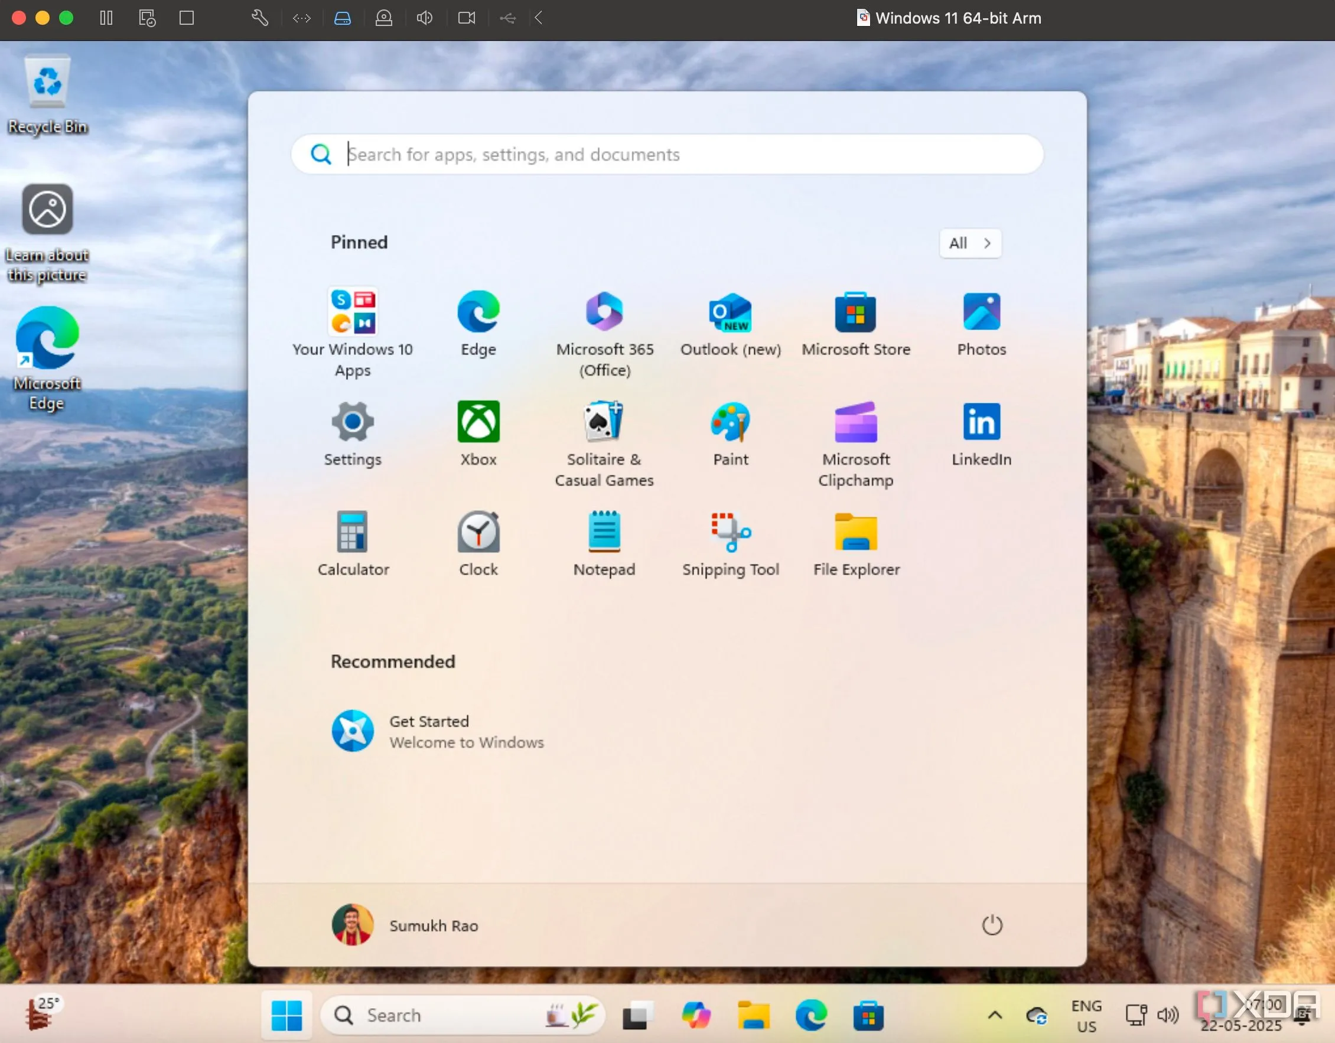The image size is (1335, 1043).
Task: Open the power options button
Action: coord(991,925)
